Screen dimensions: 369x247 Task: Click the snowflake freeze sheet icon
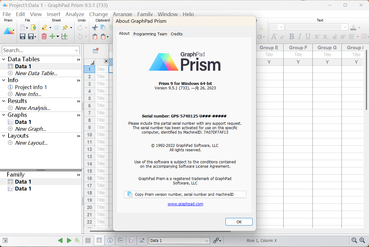click(x=57, y=27)
